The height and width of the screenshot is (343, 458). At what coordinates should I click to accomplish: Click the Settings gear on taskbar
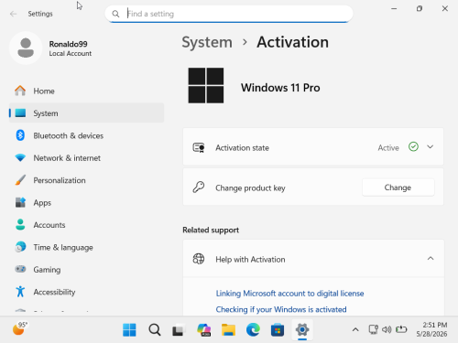302,329
